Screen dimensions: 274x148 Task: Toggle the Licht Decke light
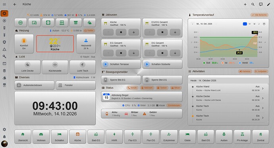click(x=27, y=67)
